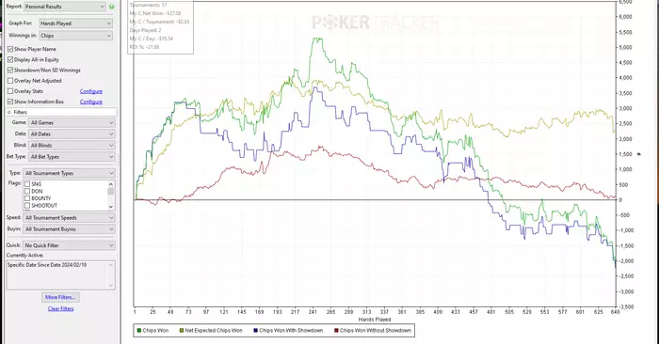Click the Tournaments: 57 info box line
This screenshot has height=344, width=659.
[149, 5]
